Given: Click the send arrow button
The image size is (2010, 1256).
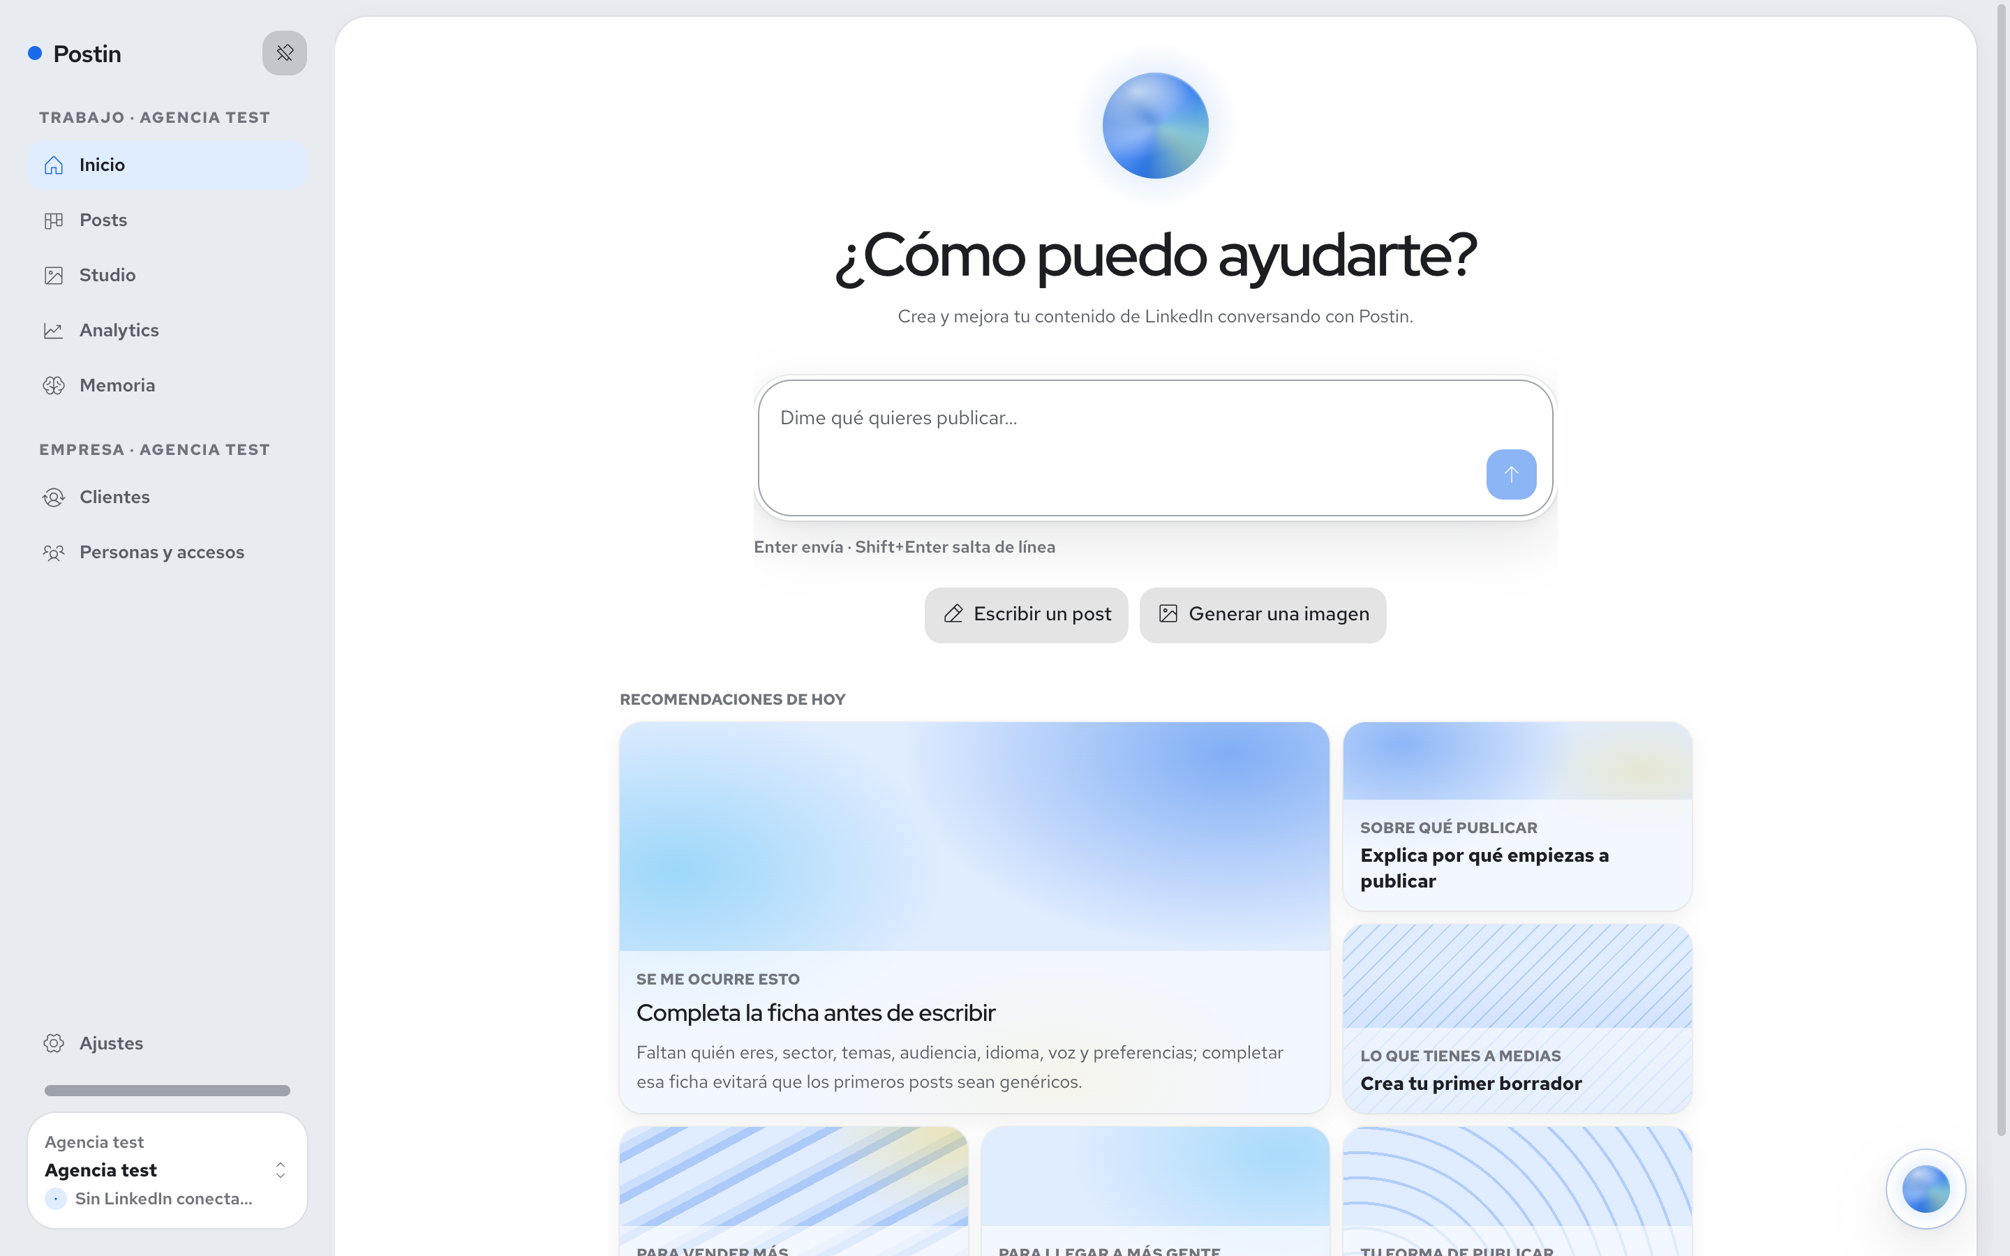Looking at the screenshot, I should click(1511, 474).
